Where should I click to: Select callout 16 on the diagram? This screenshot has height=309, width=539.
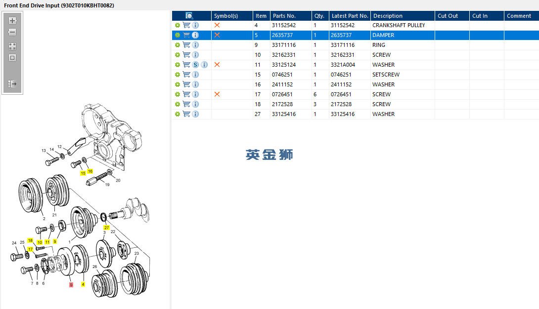click(x=90, y=171)
